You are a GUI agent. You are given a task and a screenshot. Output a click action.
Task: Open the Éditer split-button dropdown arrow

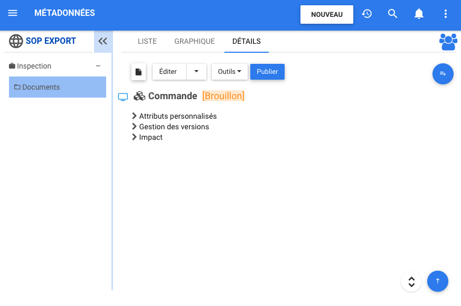coord(196,72)
